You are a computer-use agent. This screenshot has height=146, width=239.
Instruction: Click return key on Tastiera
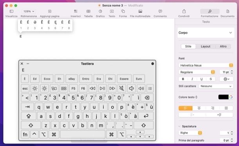click(146, 116)
